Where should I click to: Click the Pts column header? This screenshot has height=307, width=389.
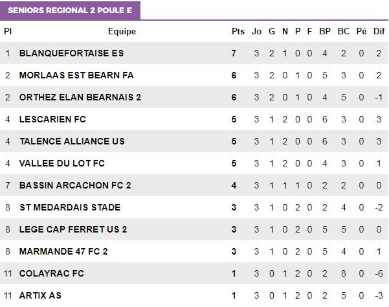[x=238, y=32]
